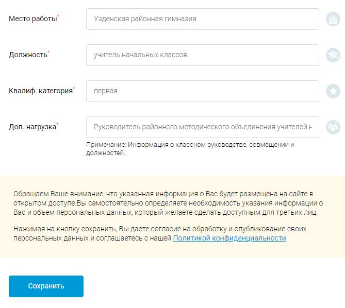Click the red asterisk next to "Должность"

[49, 52]
